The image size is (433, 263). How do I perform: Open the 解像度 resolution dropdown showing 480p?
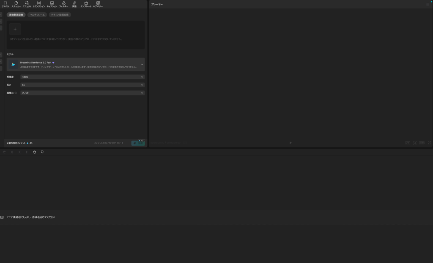pyautogui.click(x=82, y=77)
